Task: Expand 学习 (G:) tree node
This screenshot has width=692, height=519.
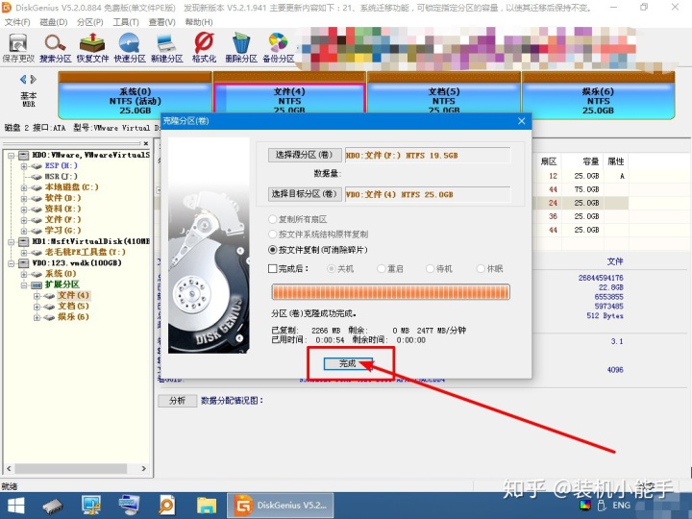Action: click(24, 231)
